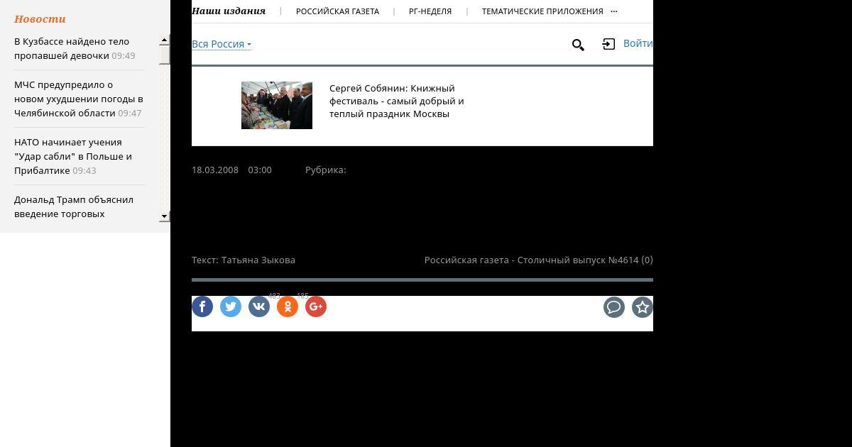Click the Войти login link
The image size is (852, 447).
coord(638,43)
